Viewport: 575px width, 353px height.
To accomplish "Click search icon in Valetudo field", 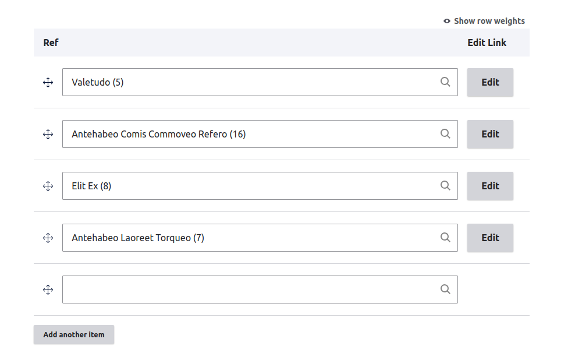I will 445,82.
